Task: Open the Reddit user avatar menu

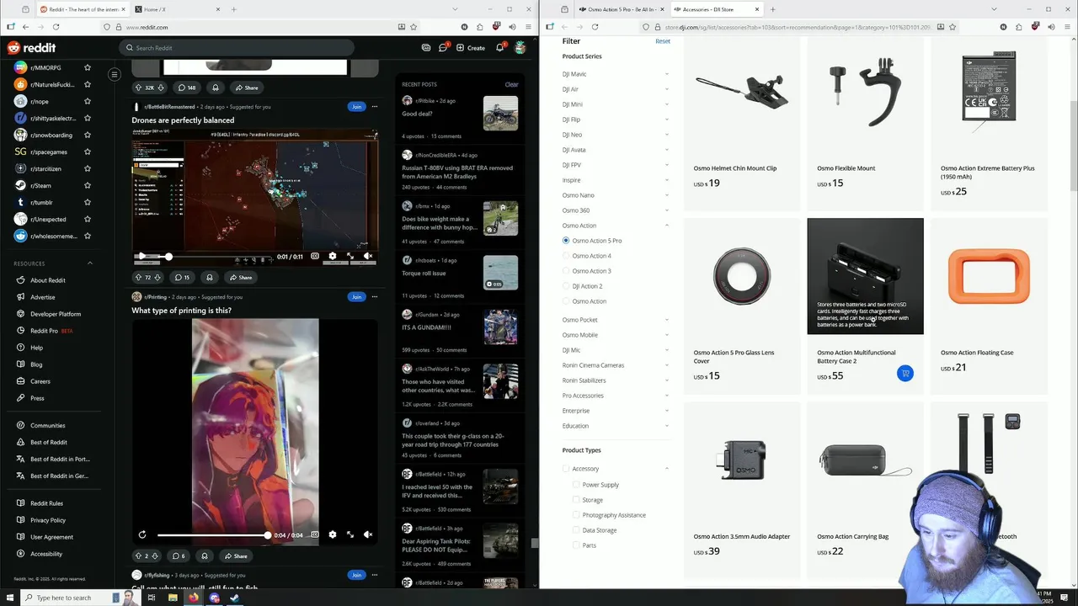Action: pyautogui.click(x=520, y=48)
